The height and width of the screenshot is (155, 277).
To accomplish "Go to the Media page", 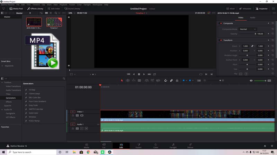I will point(86,146).
